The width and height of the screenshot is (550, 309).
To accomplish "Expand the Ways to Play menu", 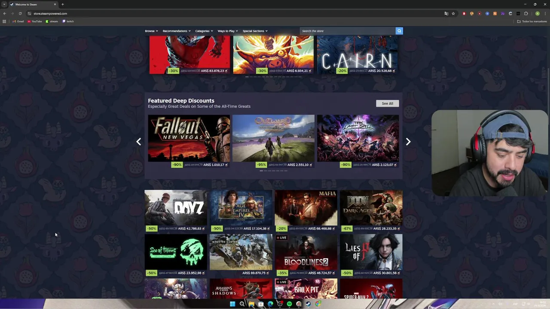I will [x=228, y=31].
